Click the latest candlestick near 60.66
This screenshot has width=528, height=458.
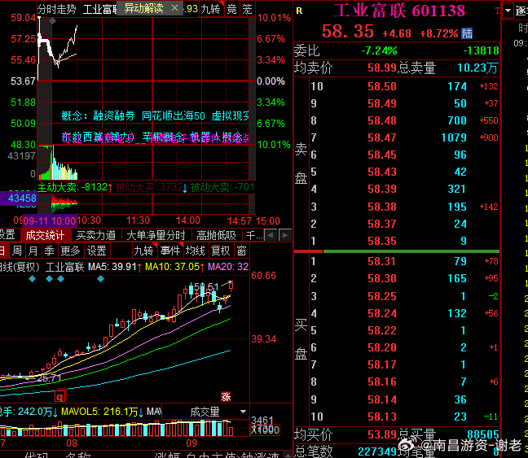pos(231,286)
